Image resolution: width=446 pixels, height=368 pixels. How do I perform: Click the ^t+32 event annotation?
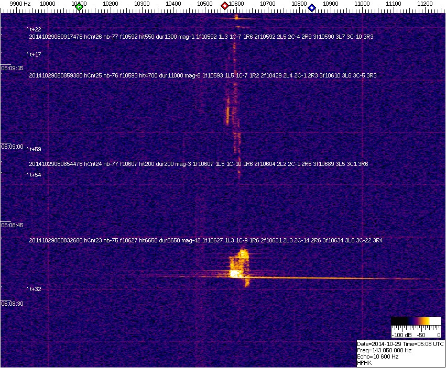34,289
